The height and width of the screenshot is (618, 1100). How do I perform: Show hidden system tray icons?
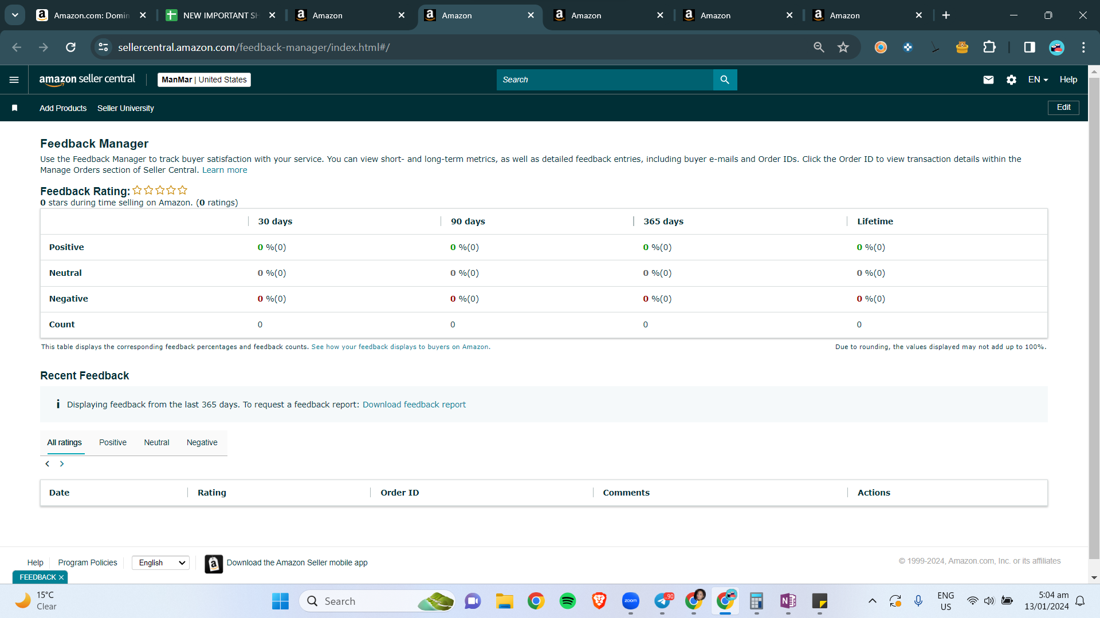tap(872, 601)
